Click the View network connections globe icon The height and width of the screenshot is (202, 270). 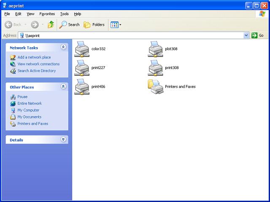pos(13,64)
